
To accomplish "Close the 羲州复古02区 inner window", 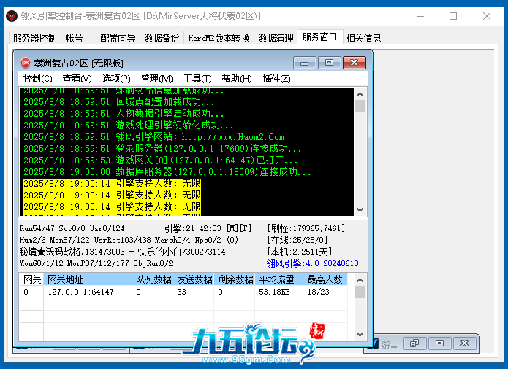I will pos(355,63).
